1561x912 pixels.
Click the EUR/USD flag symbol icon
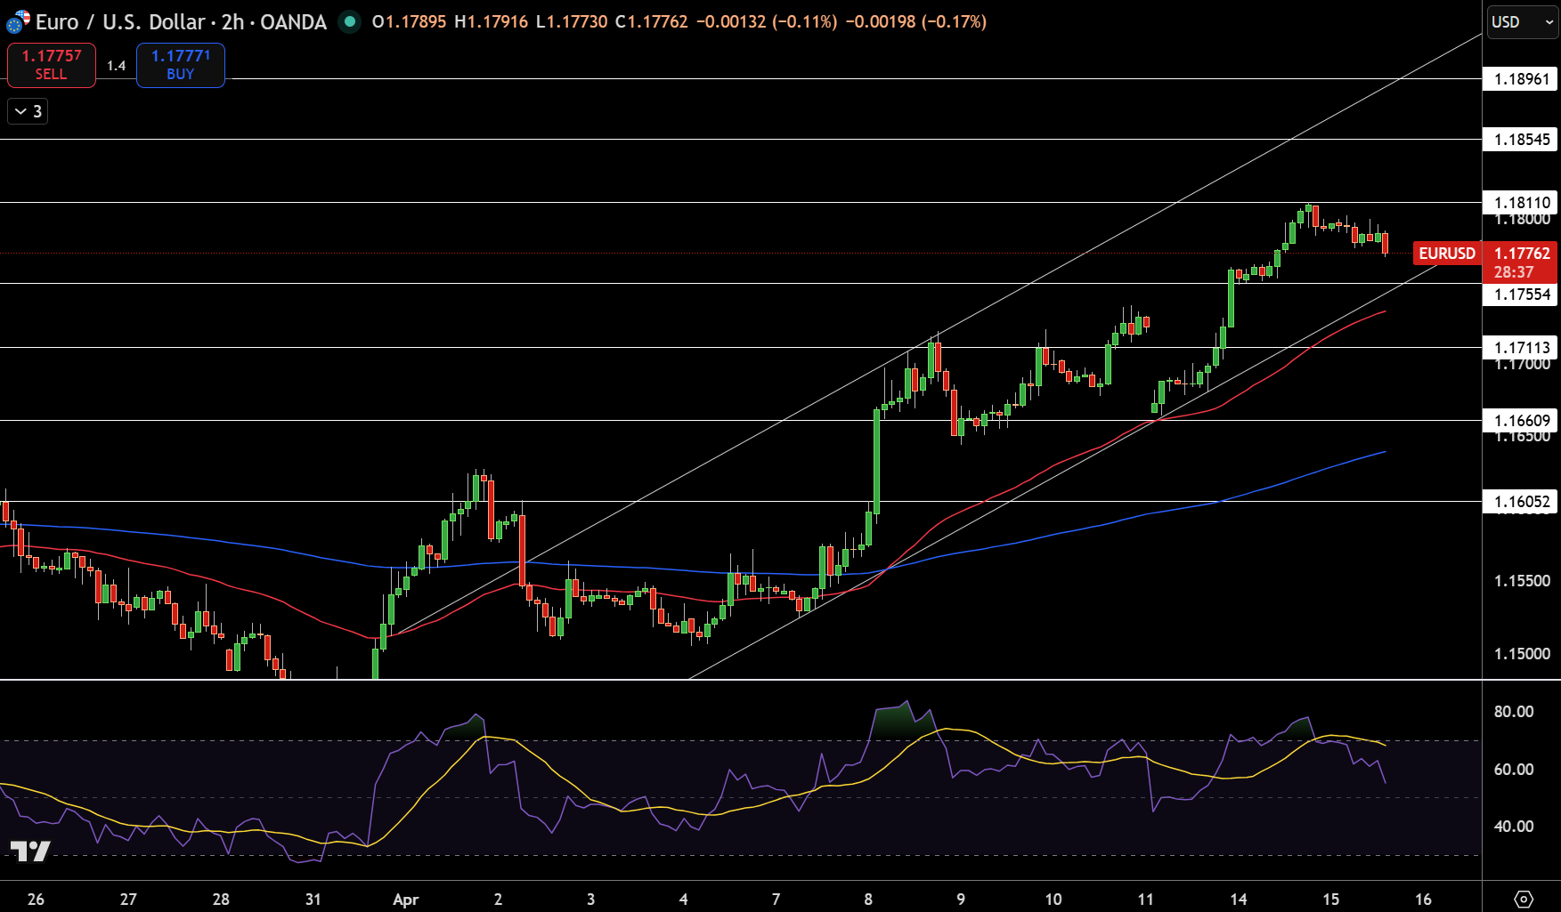point(18,21)
